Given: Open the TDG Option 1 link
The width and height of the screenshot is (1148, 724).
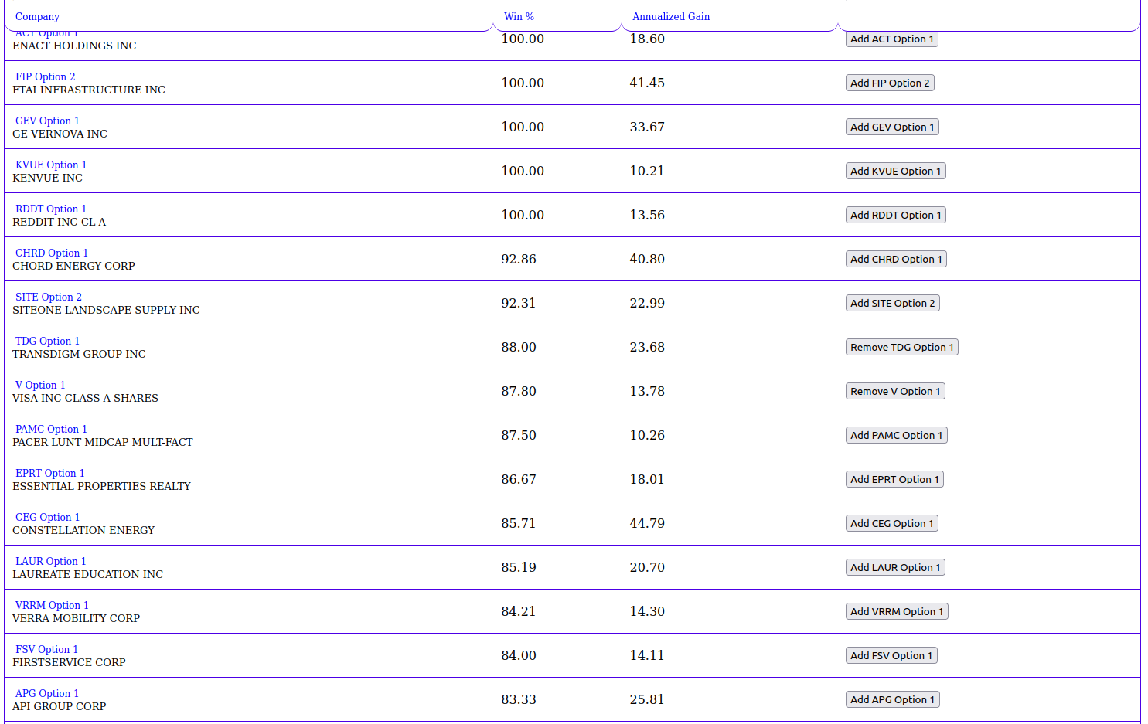Looking at the screenshot, I should click(x=47, y=341).
